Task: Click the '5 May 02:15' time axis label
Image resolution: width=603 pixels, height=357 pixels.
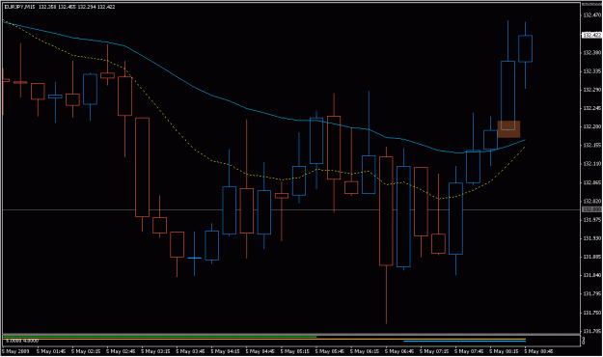Action: tap(86, 351)
